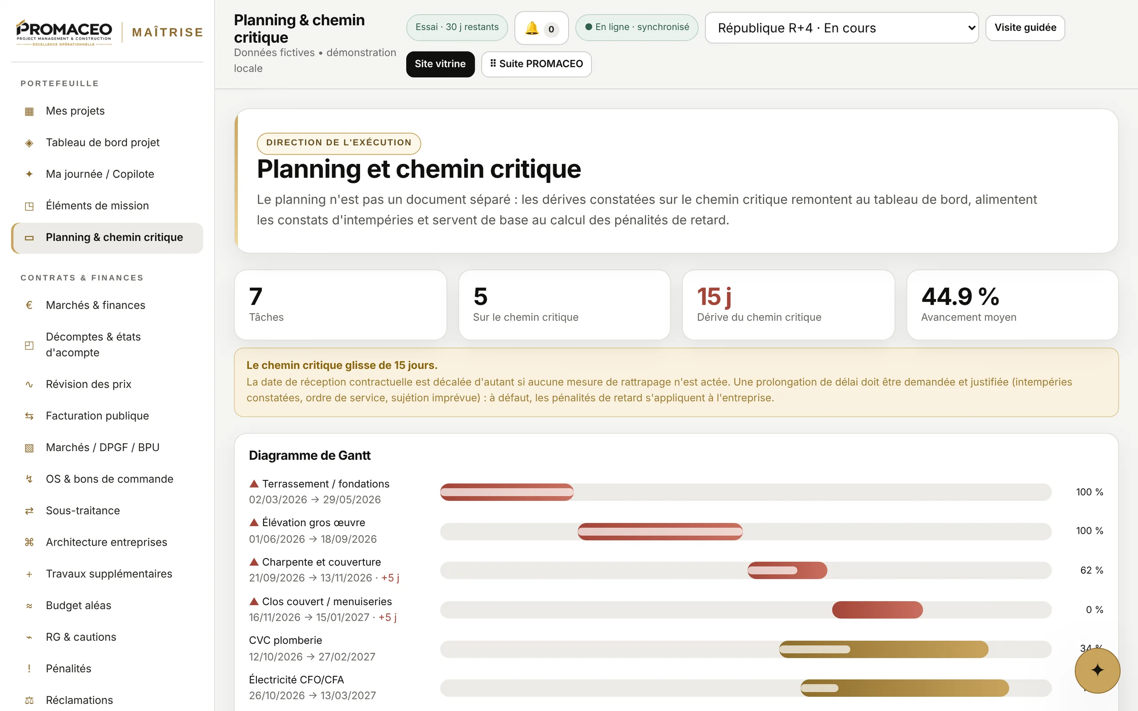Viewport: 1138px width, 711px height.
Task: Click the OS & bons de commande icon
Action: click(x=29, y=479)
